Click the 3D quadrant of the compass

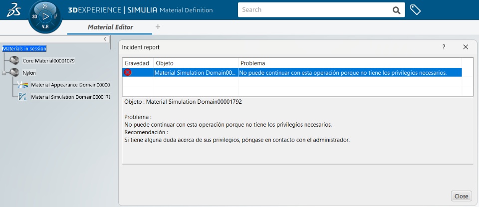click(x=34, y=16)
